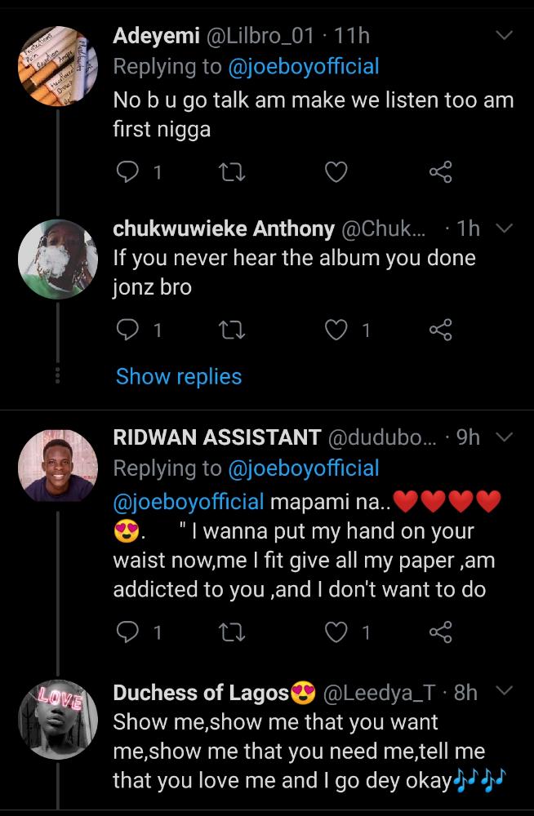Share Adeyemi's tweet
534x816 pixels.
440,172
